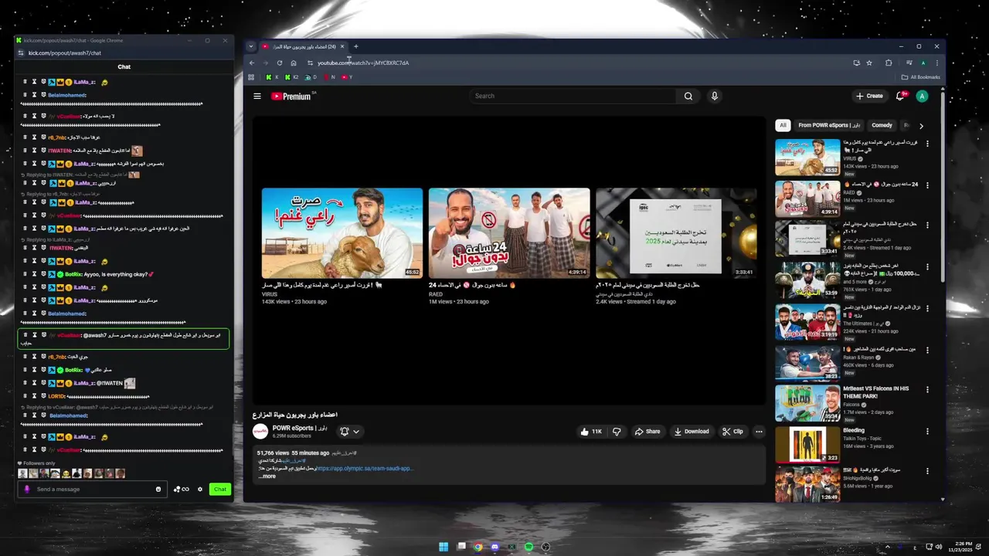Viewport: 989px width, 556px height.
Task: Open Kick chat settings gear
Action: [200, 489]
